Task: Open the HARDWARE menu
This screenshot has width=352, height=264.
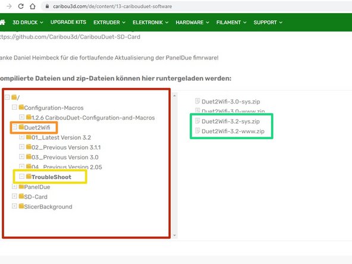Action: pyautogui.click(x=193, y=22)
